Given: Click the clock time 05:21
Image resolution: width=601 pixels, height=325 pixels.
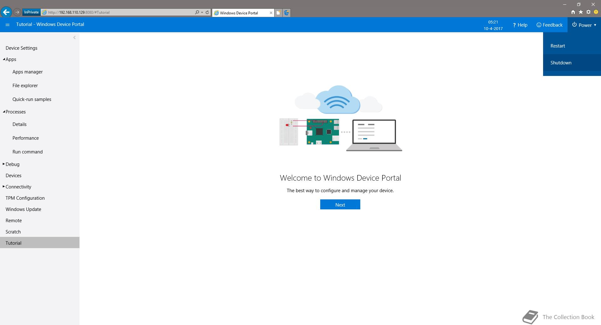Looking at the screenshot, I should (x=493, y=22).
